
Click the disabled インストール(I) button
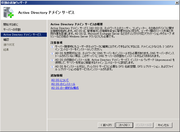click(144, 125)
